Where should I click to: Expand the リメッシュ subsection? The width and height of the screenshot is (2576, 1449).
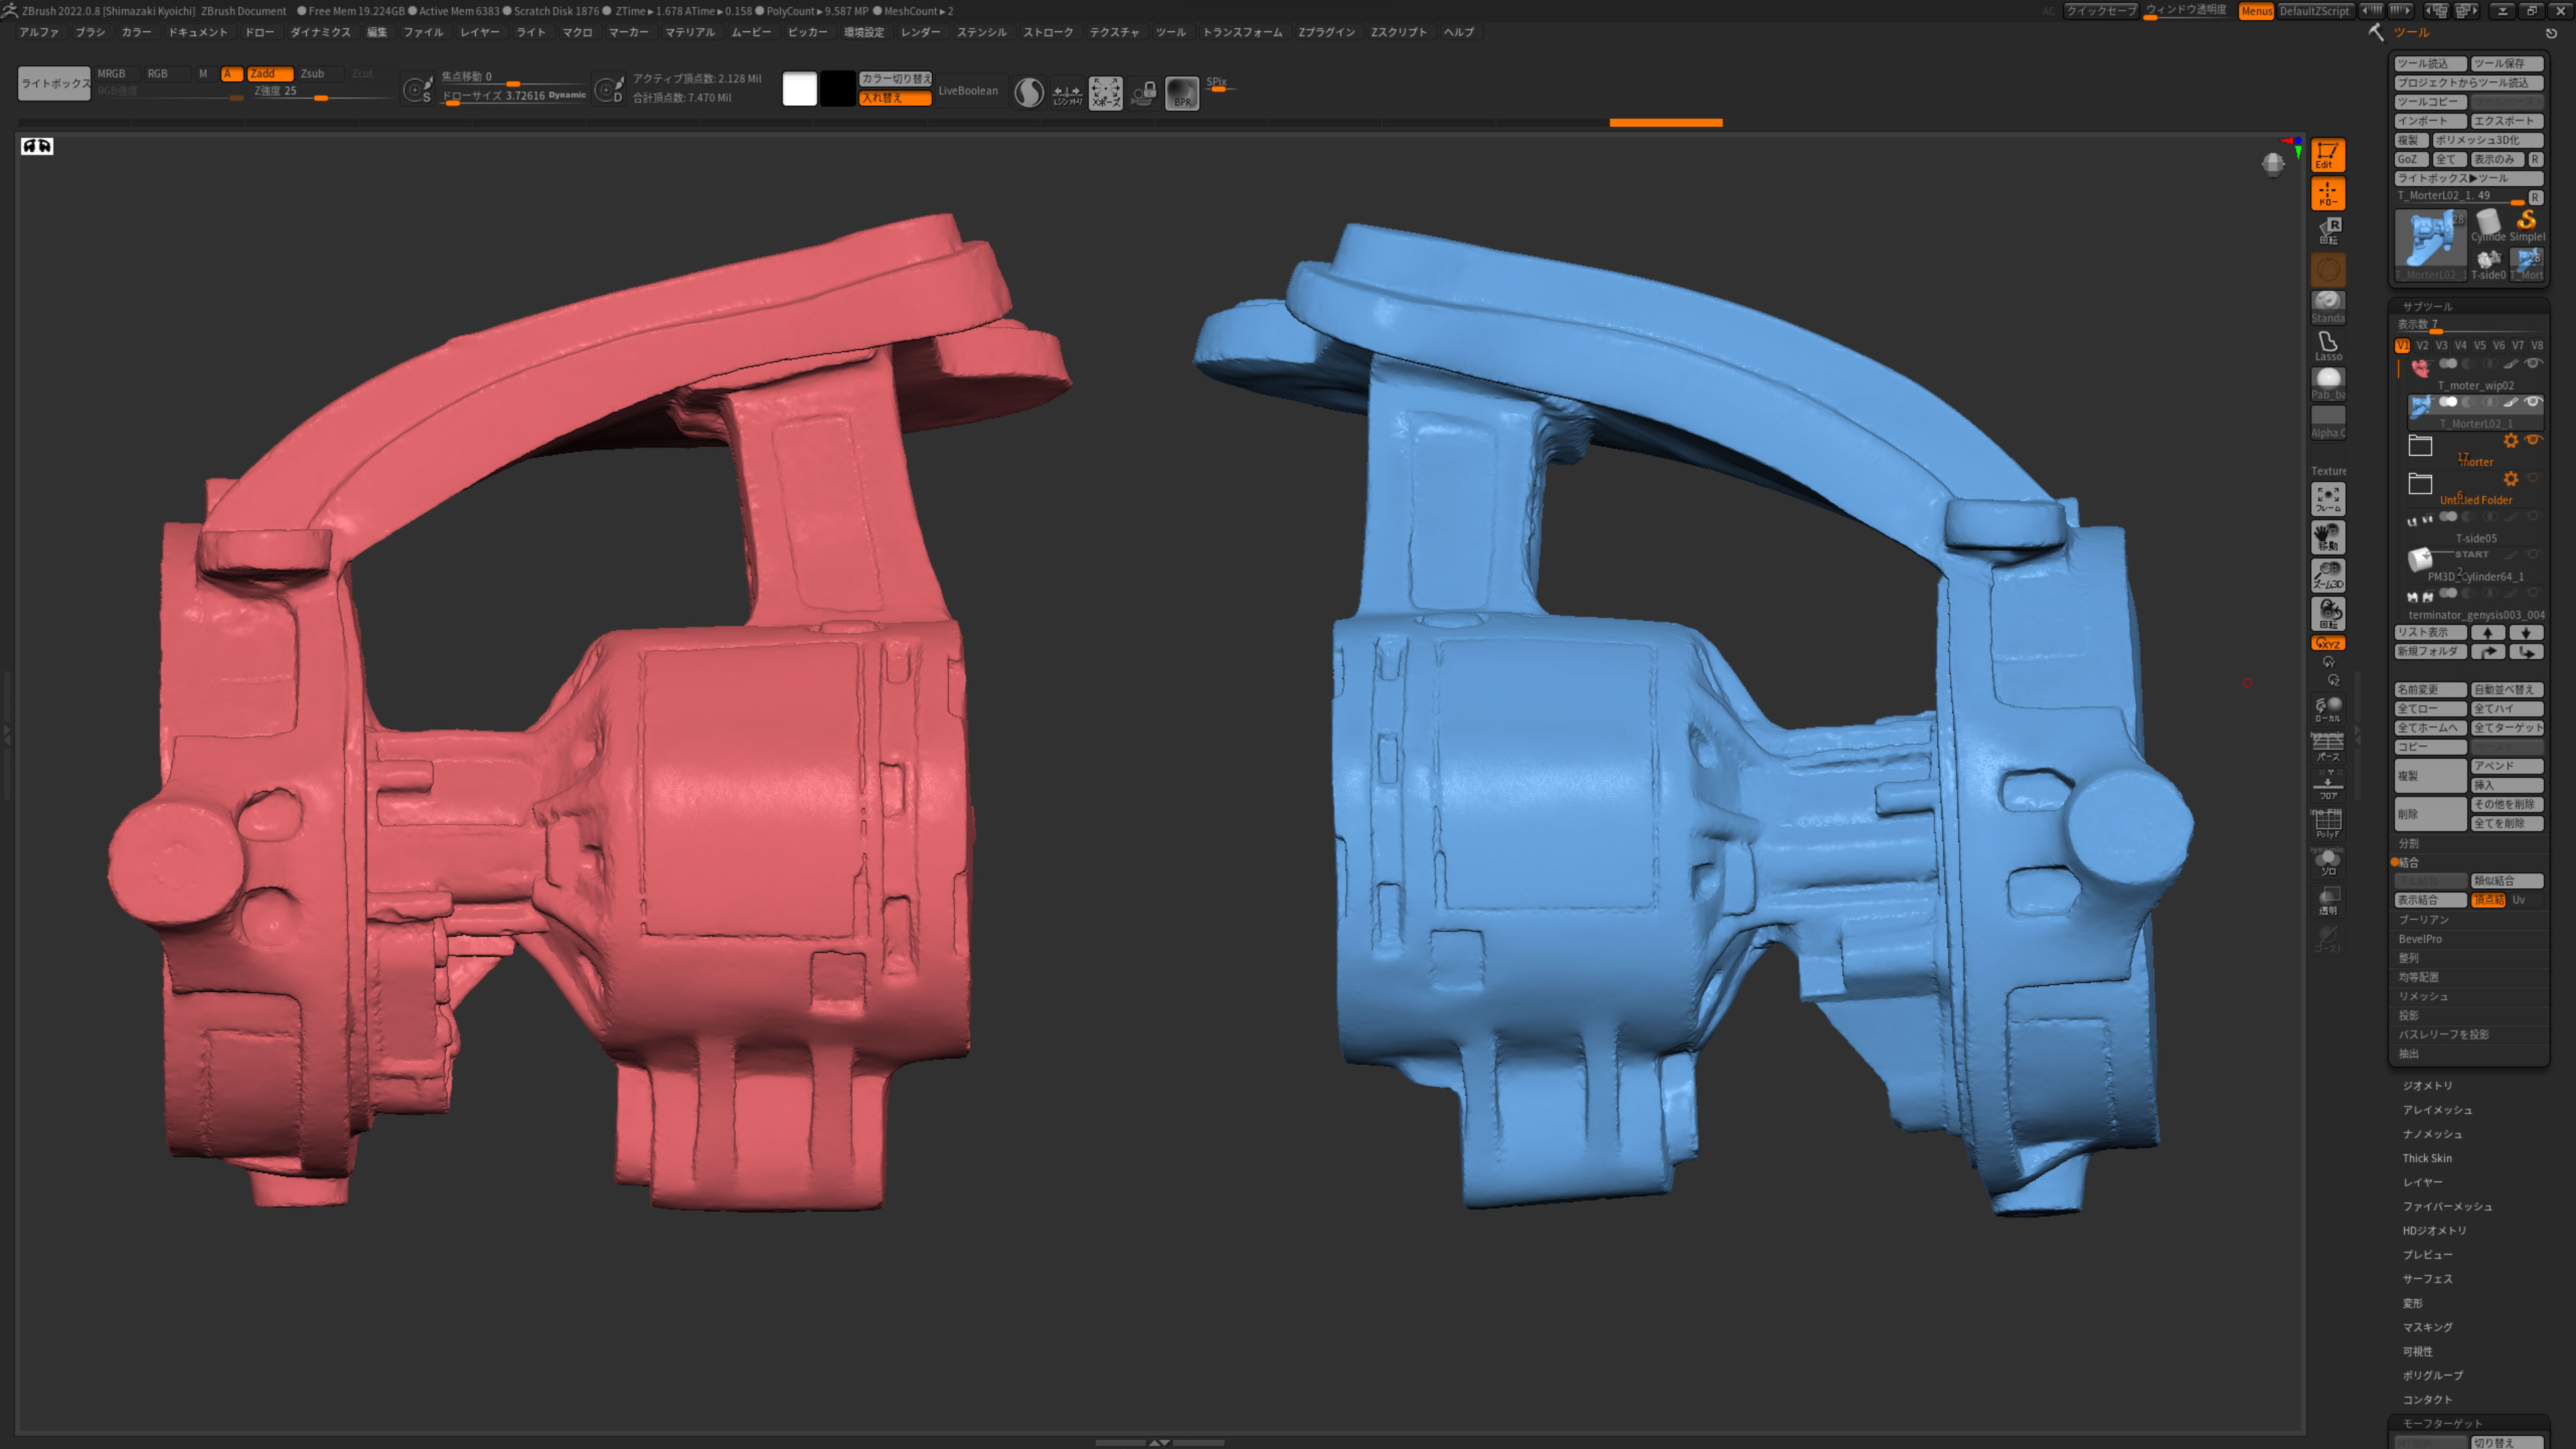(x=2423, y=996)
